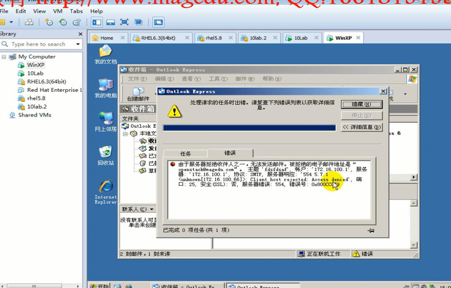Viewport: 451px width, 288px height.
Task: Close the Library panel
Action: point(80,34)
